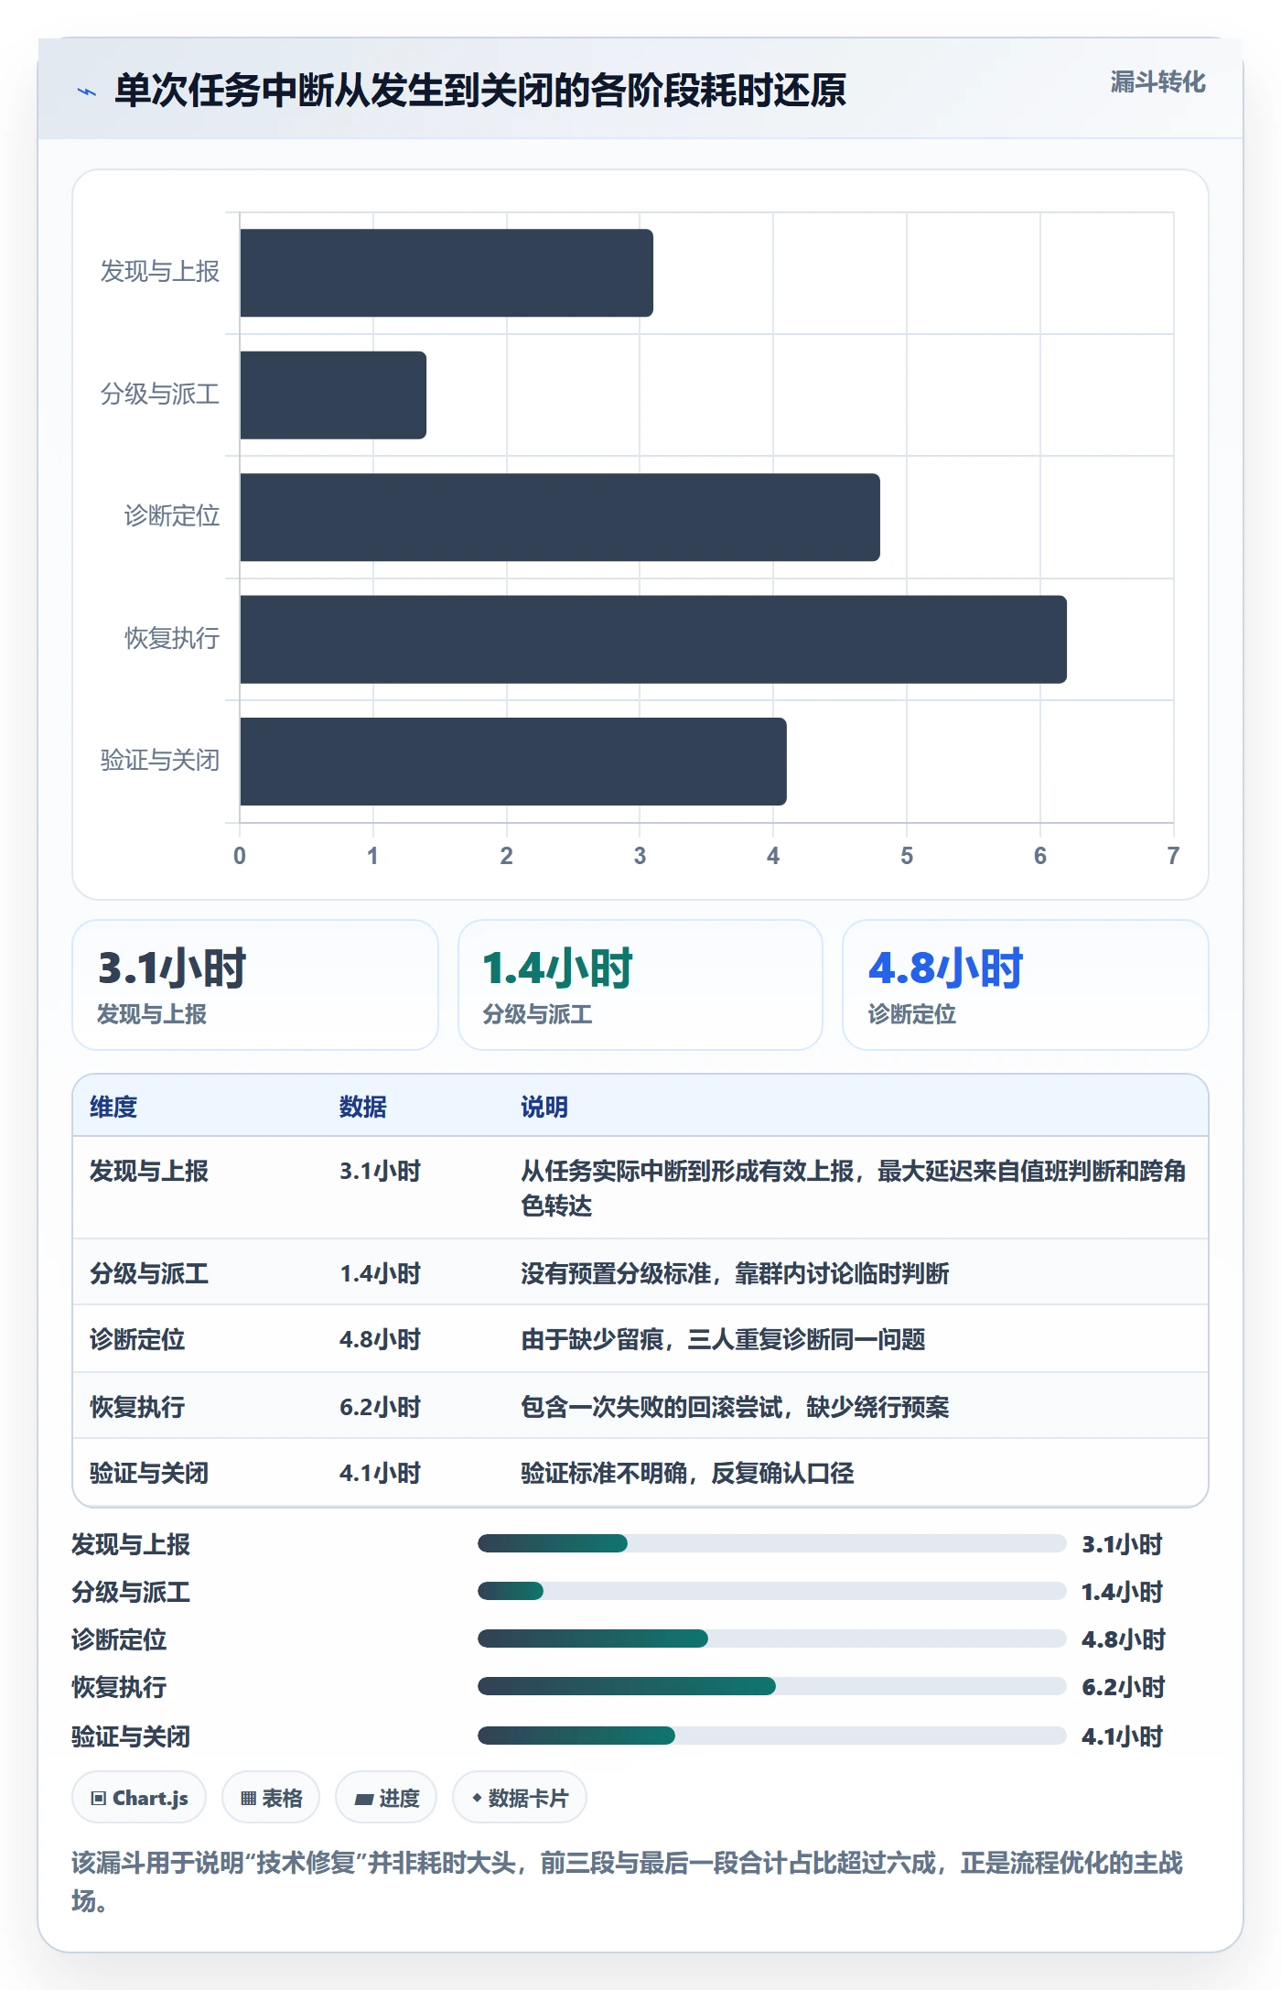
Task: Click the 验证与关闭 bar in the chart
Action: click(x=513, y=762)
